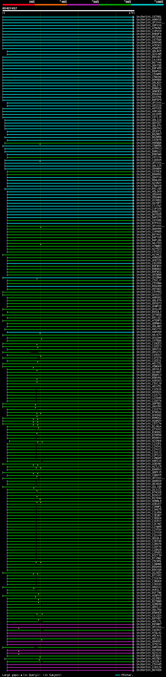
Task: Select hit label UniRef100_Q8LB05
Action: (149, 51)
